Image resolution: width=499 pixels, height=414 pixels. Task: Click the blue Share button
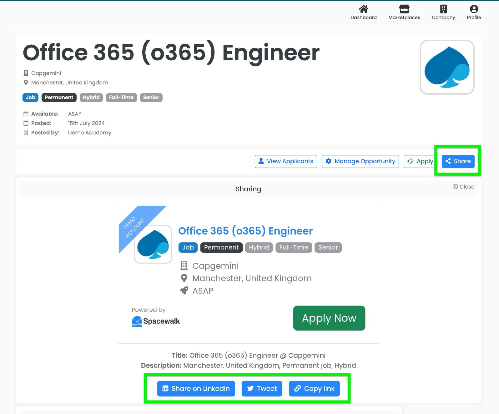458,161
